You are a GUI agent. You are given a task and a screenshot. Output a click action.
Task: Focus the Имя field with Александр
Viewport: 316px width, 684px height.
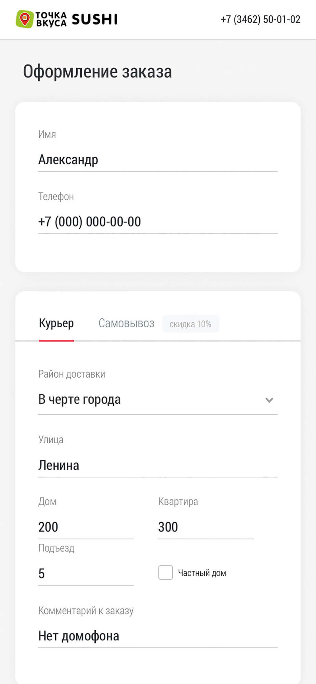pyautogui.click(x=158, y=160)
